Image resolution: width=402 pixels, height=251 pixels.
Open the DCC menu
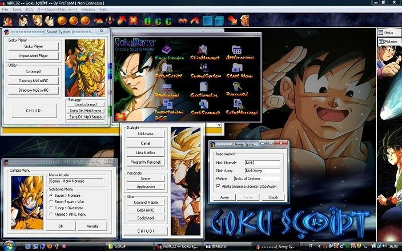coord(30,10)
